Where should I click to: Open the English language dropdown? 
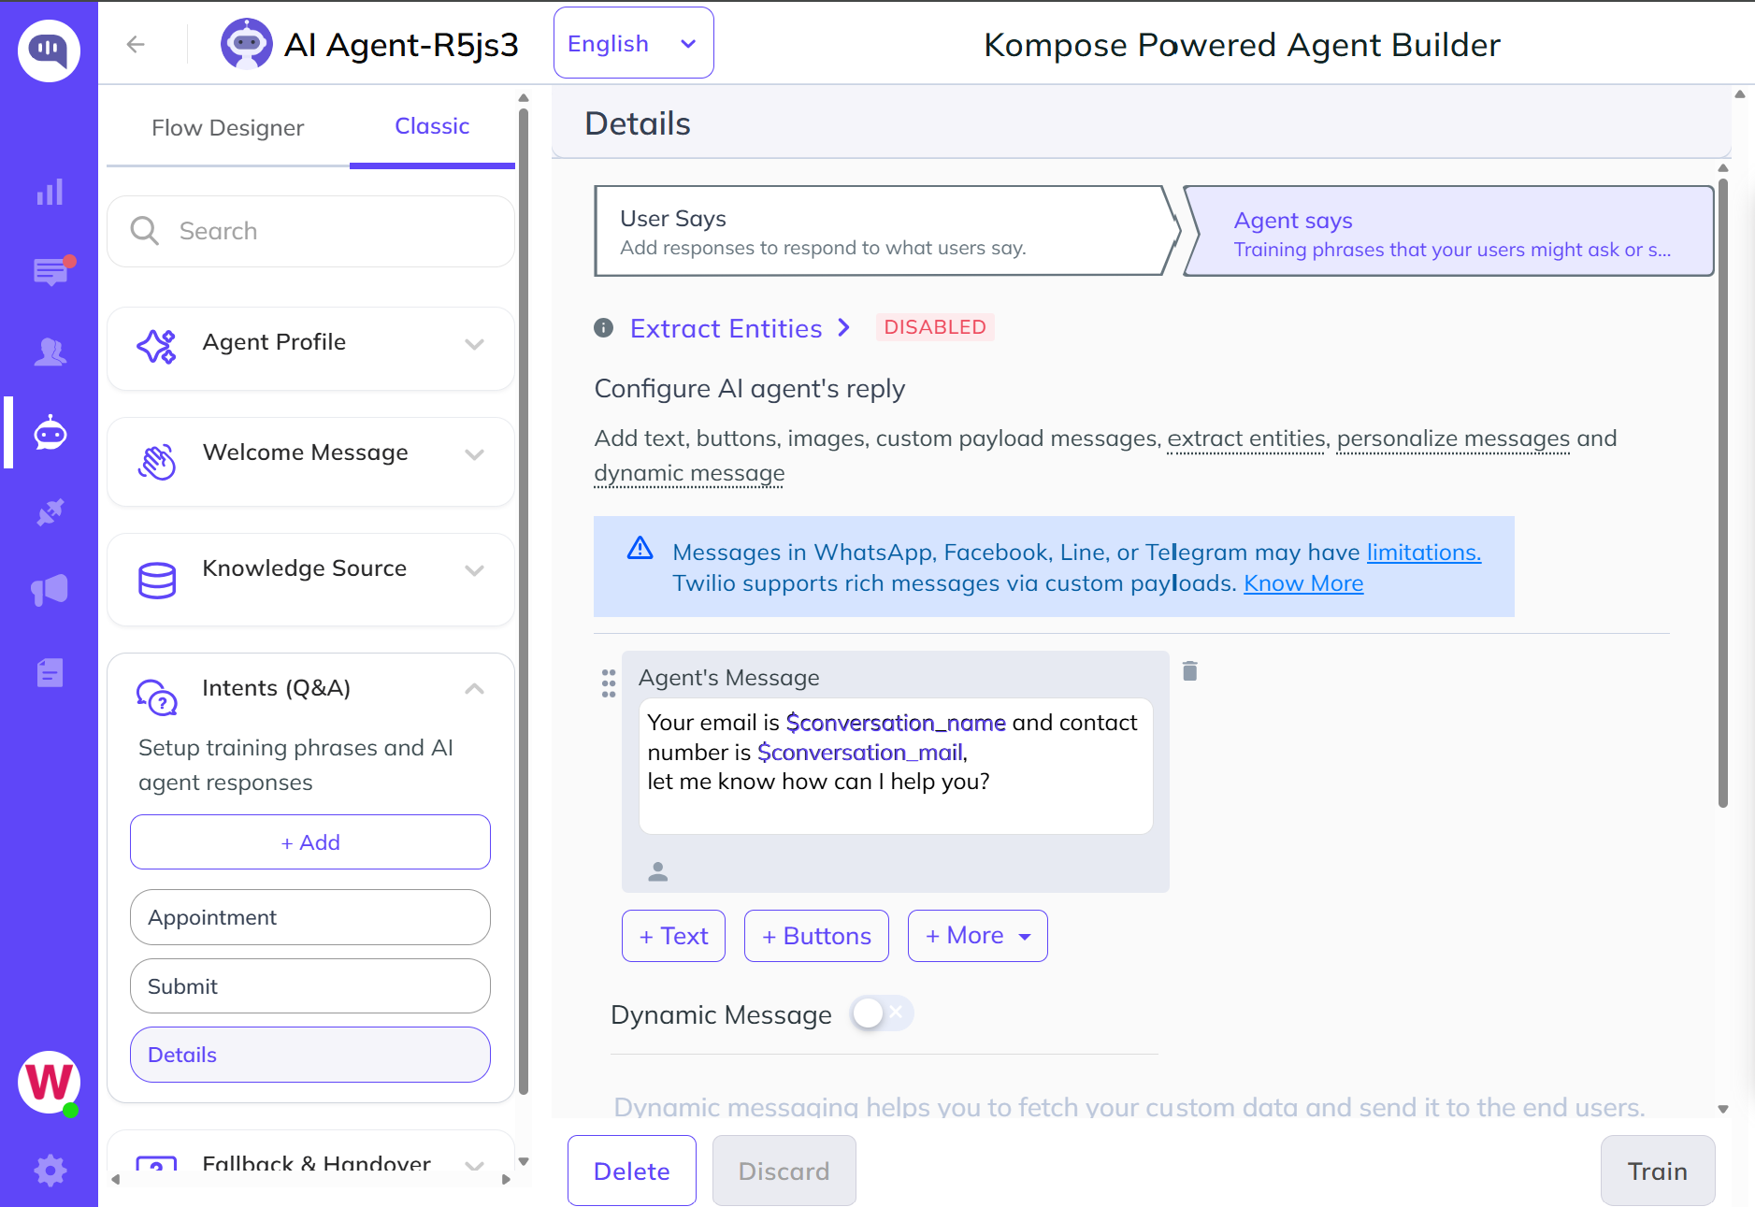pos(633,43)
